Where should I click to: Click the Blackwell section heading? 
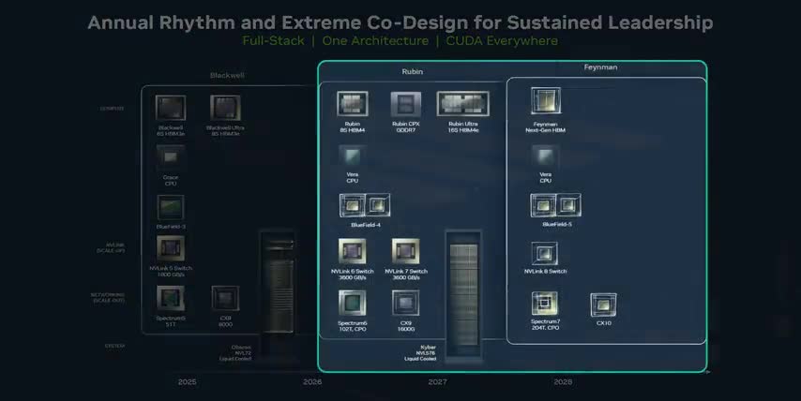226,75
